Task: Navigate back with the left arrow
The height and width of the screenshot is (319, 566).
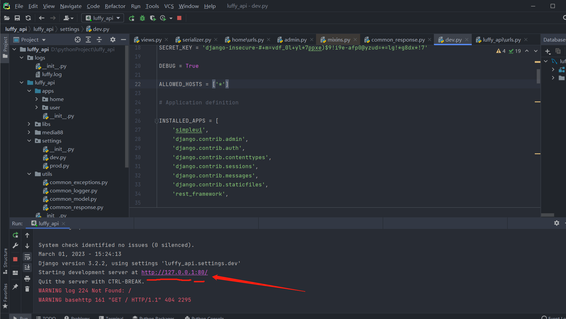Action: (41, 18)
